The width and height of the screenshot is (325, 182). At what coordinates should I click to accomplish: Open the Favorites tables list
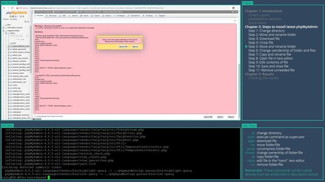tap(14, 19)
